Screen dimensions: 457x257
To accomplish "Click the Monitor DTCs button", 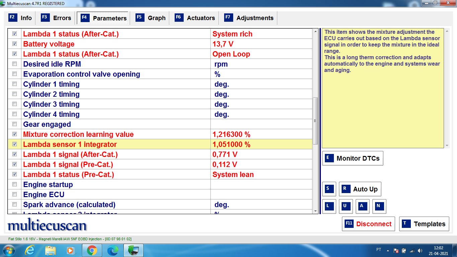I will [353, 158].
